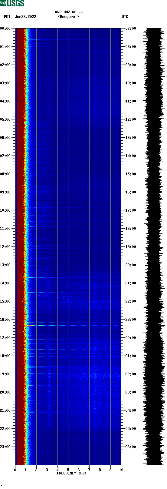Click the 09:00 UTC time label
Image resolution: width=167 pixels, height=489 pixels.
[x=131, y=65]
